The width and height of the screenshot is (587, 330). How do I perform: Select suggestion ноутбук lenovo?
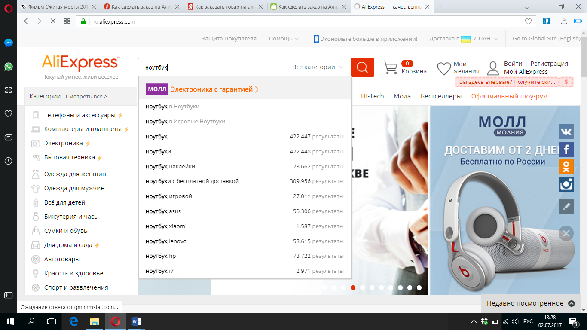(x=245, y=241)
